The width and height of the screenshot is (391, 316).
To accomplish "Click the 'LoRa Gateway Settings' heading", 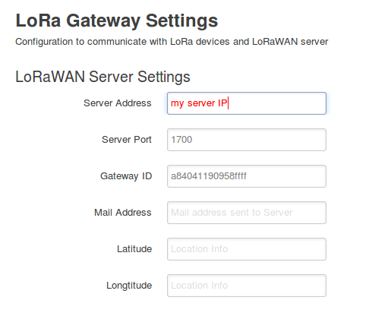I will coord(117,21).
